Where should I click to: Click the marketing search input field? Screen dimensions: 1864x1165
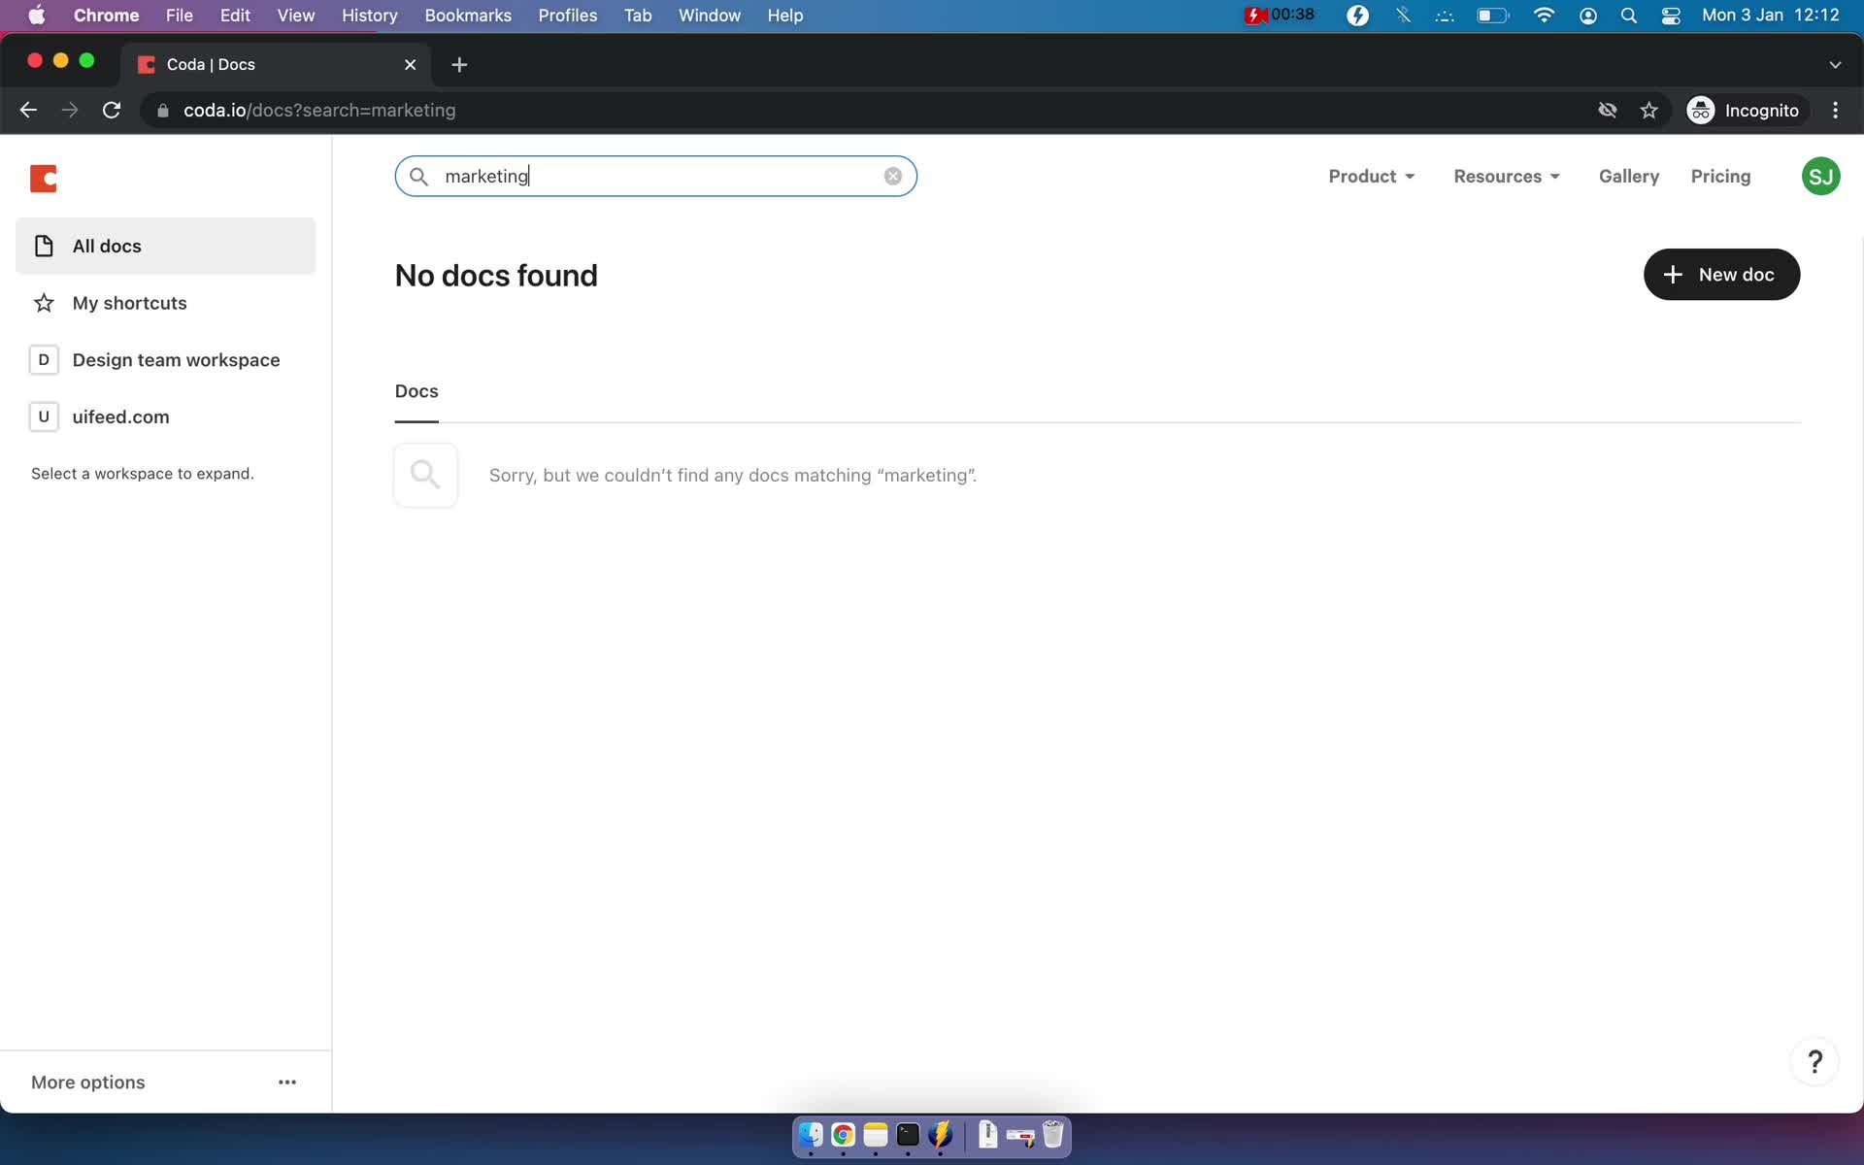(x=656, y=176)
